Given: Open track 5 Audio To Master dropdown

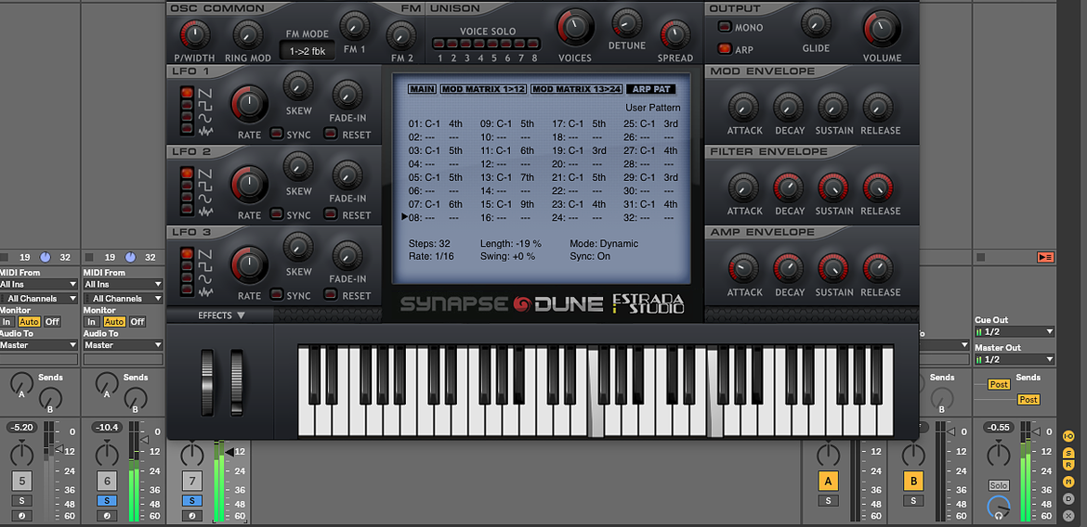Looking at the screenshot, I should pyautogui.click(x=38, y=345).
